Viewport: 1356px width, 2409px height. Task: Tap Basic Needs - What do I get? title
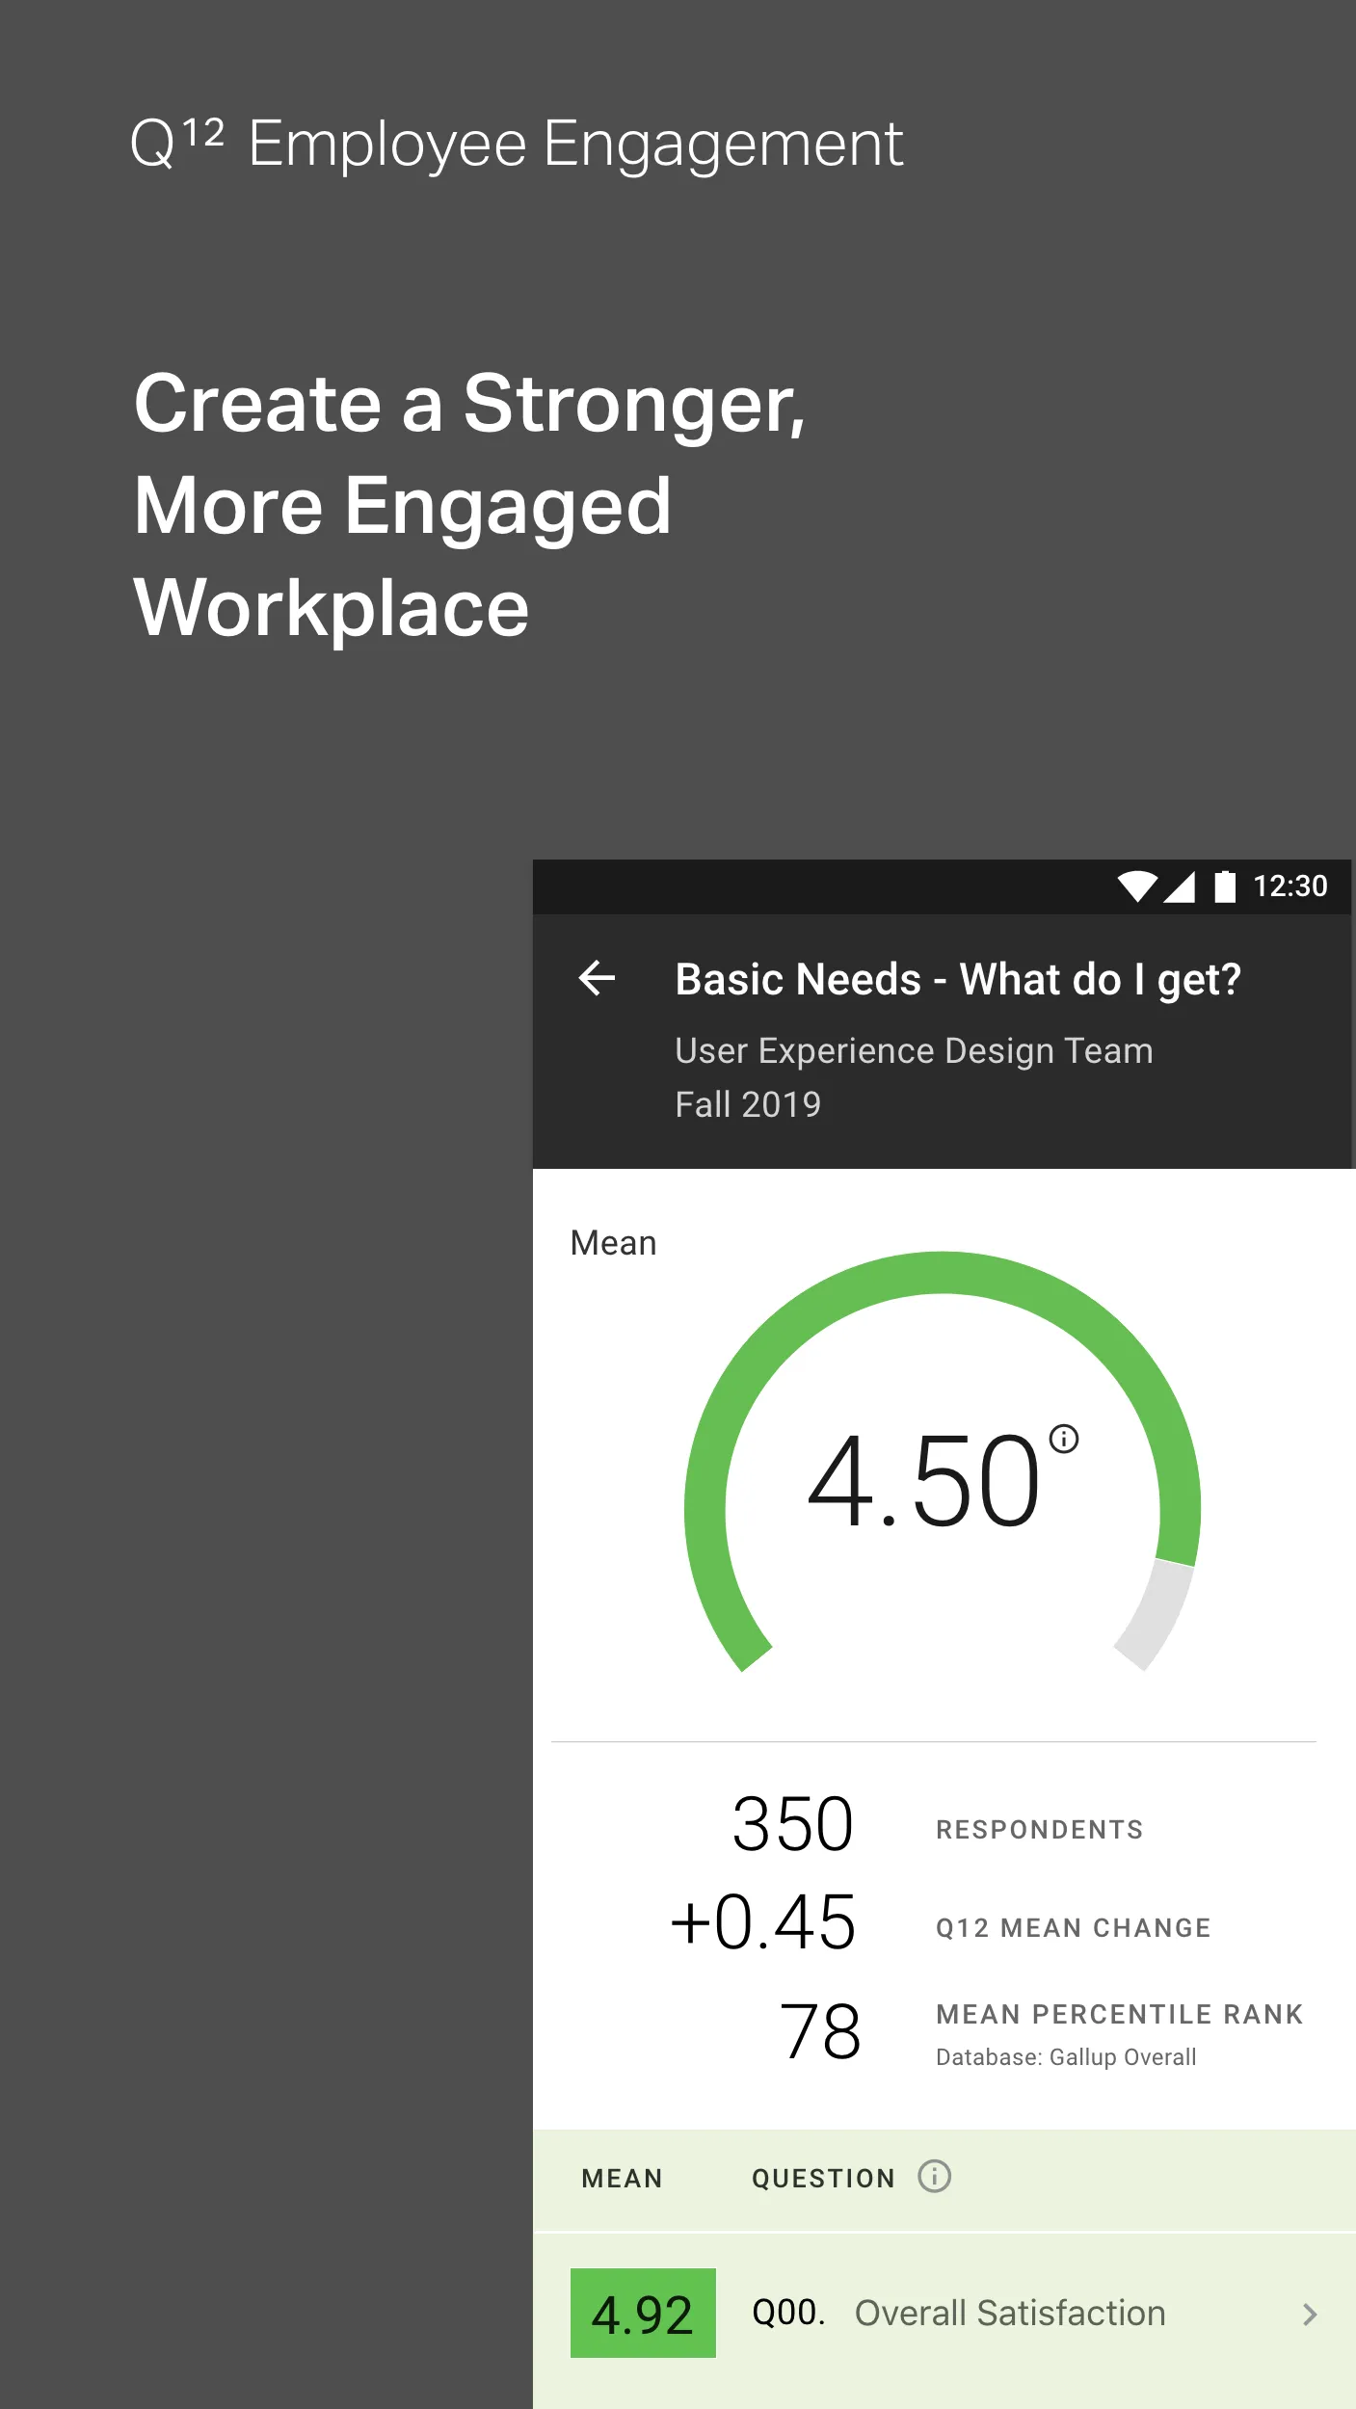pyautogui.click(x=958, y=980)
